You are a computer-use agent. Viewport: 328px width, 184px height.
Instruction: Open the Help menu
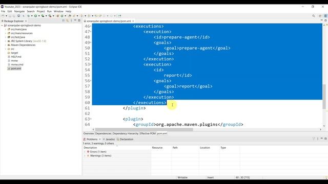pos(68,11)
